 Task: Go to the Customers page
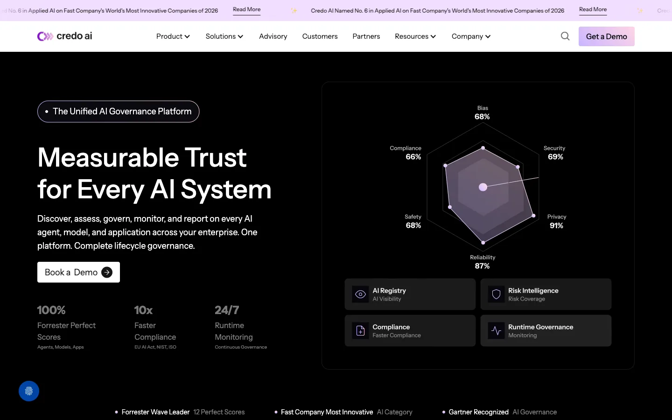pos(320,36)
